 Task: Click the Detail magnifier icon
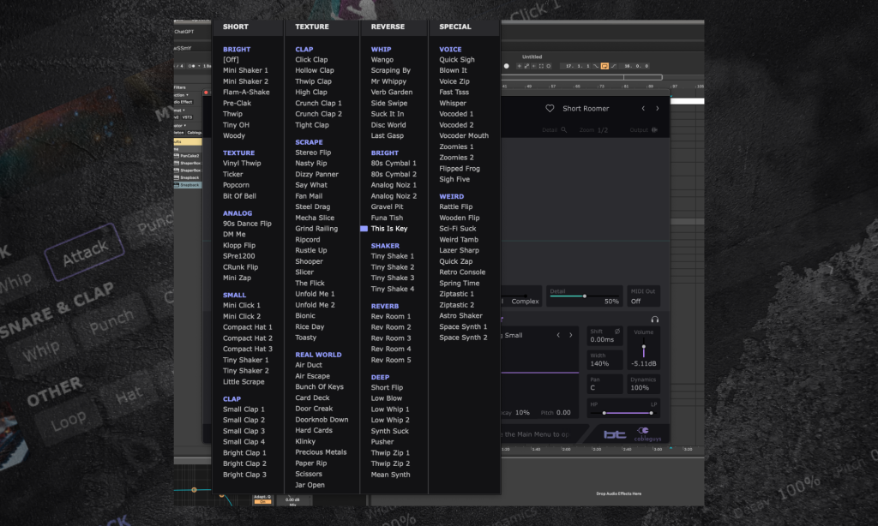[x=563, y=130]
